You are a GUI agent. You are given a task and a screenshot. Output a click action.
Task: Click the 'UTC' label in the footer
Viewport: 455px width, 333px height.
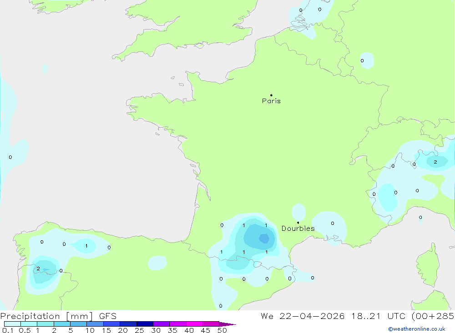tap(397, 316)
